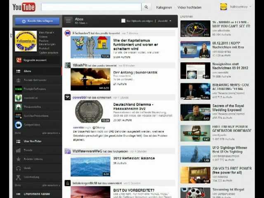Click the blue circle SemperVideo avatar
Viewport: 264px width, 198px height.
(18, 125)
